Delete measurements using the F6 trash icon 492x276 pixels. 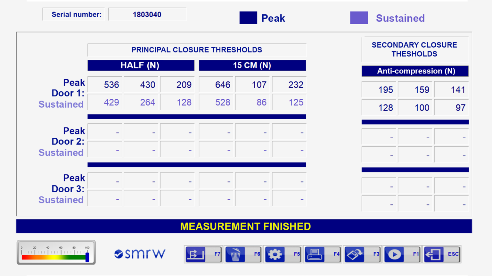[x=243, y=254]
